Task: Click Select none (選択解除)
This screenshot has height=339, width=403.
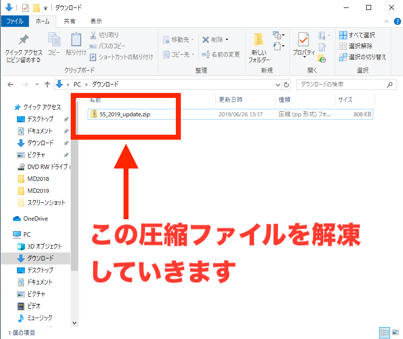Action: tap(356, 46)
